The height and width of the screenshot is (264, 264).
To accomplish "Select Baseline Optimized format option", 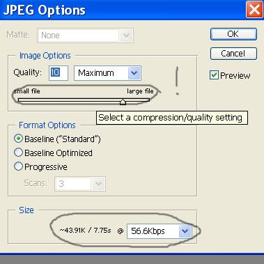I will (x=53, y=153).
